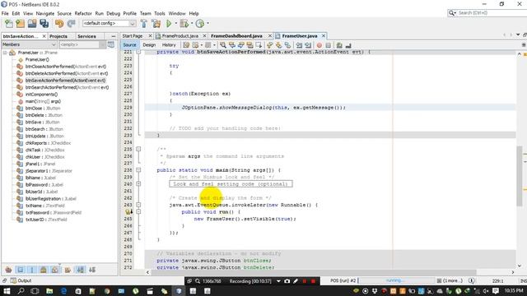Click the Stop Macro Recording icon in editor toolbar
Image resolution: width=527 pixels, height=296 pixels.
329,45
